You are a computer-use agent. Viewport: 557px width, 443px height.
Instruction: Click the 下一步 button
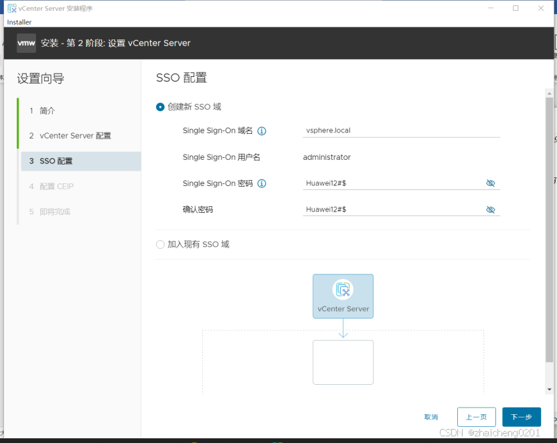point(522,417)
